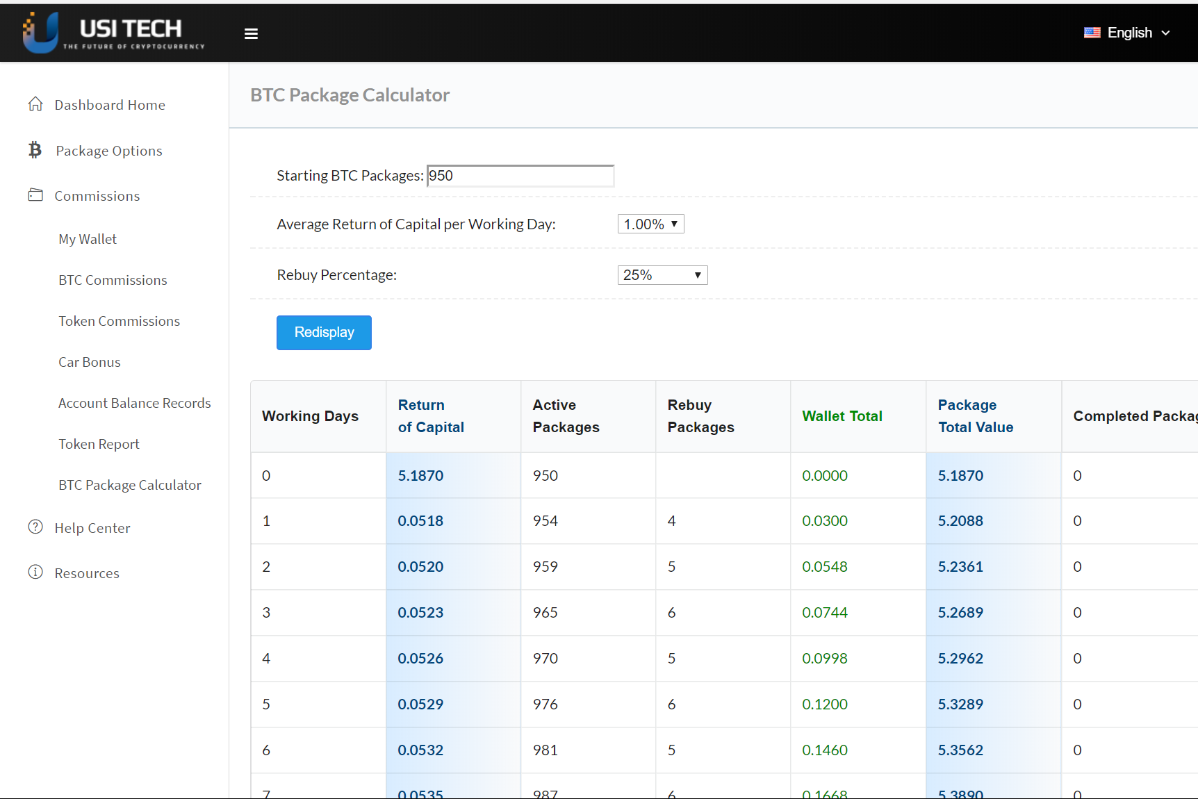Open Average Return percentage dropdown
Screen dimensions: 1198x799
pos(650,224)
